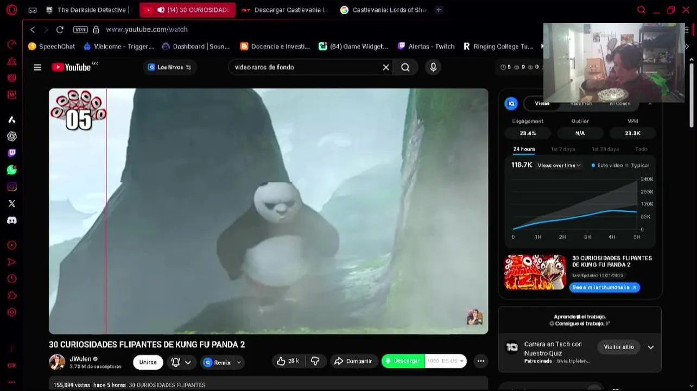This screenshot has width=697, height=391.
Task: Open the YouTube hamburger guide menu
Action: coord(37,67)
